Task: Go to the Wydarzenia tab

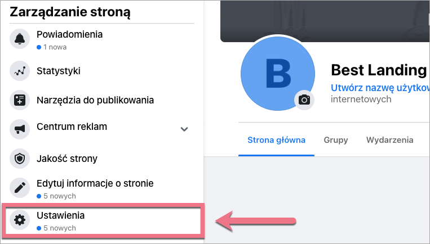Action: pos(389,140)
